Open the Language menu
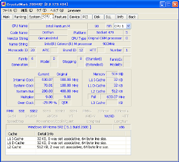Viewport: 179px width, 162px height. click(x=74, y=11)
